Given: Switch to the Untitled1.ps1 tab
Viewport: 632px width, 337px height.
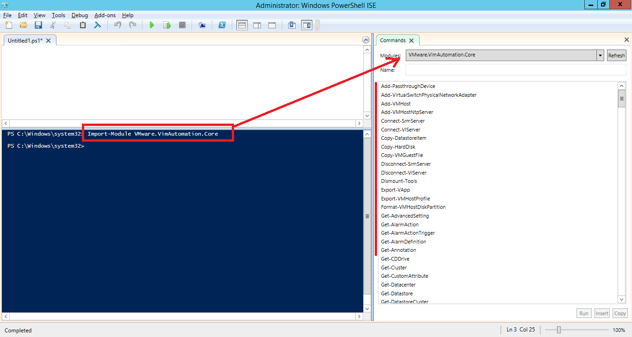Looking at the screenshot, I should (25, 40).
